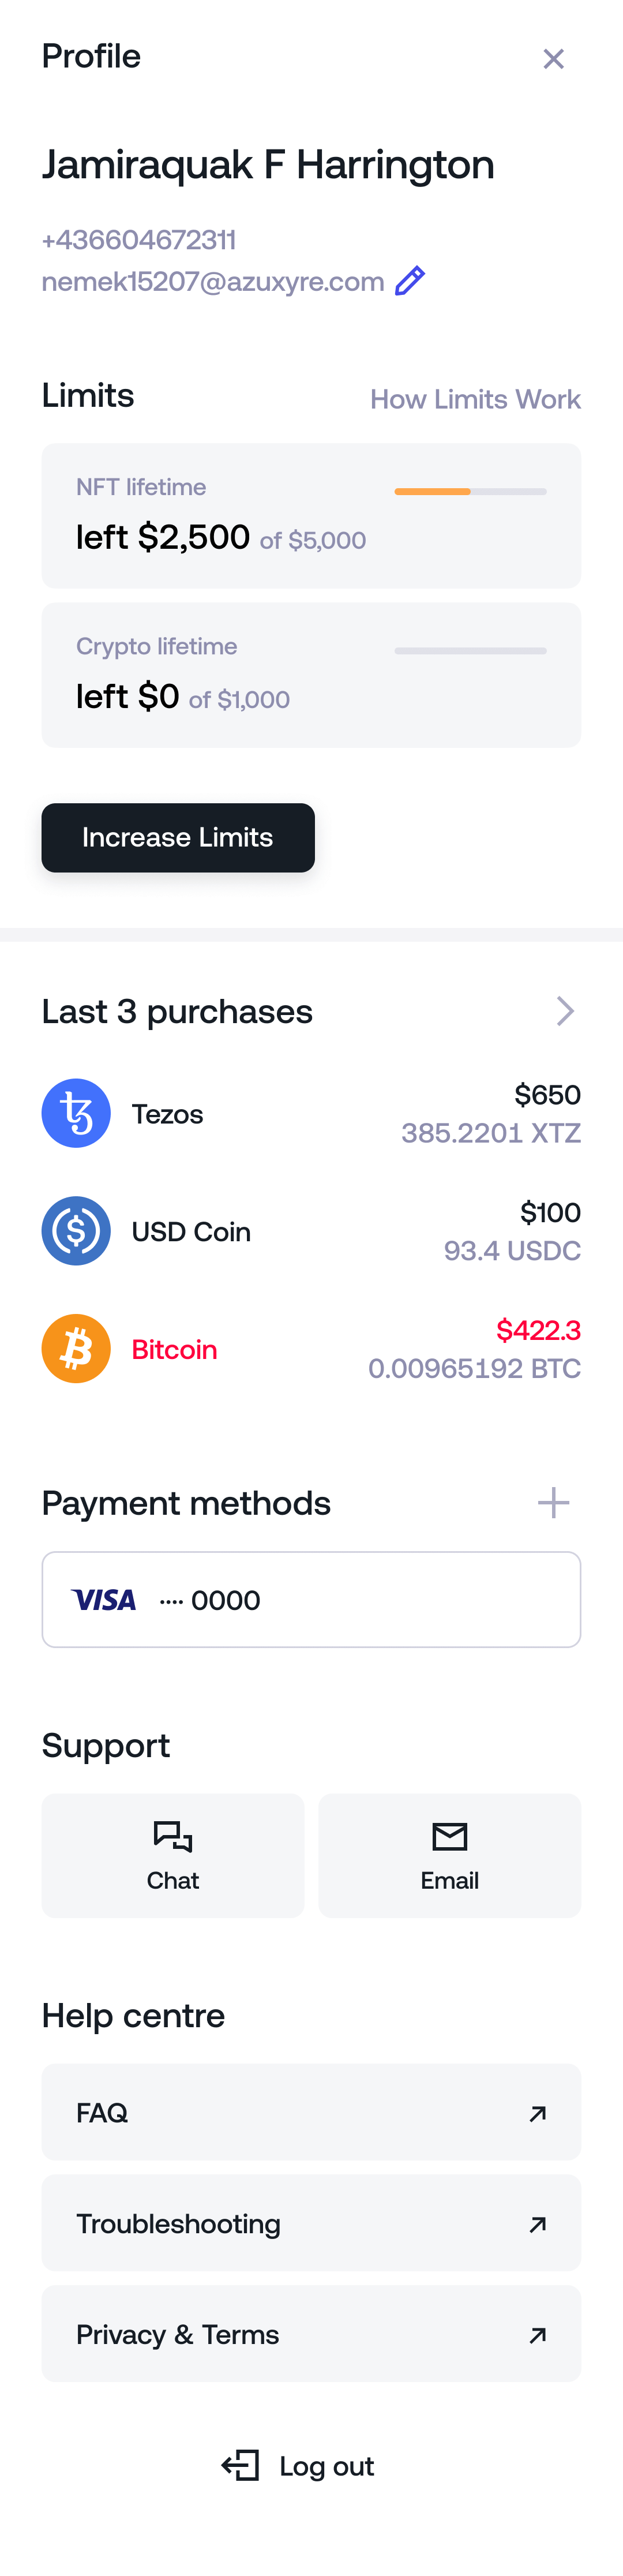Screen dimensions: 623x2576
Task: Click the edit email pencil icon
Action: 410,281
